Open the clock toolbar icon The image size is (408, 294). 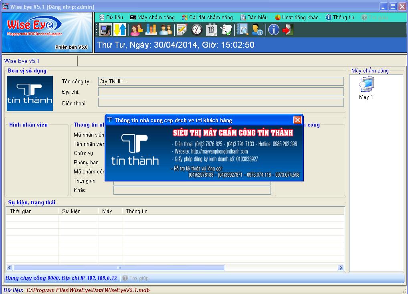197,30
